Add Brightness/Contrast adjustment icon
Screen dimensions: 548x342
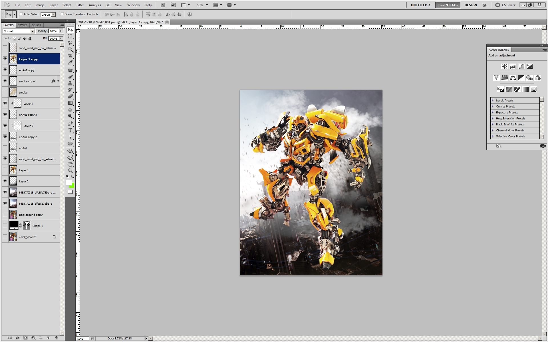click(x=505, y=66)
